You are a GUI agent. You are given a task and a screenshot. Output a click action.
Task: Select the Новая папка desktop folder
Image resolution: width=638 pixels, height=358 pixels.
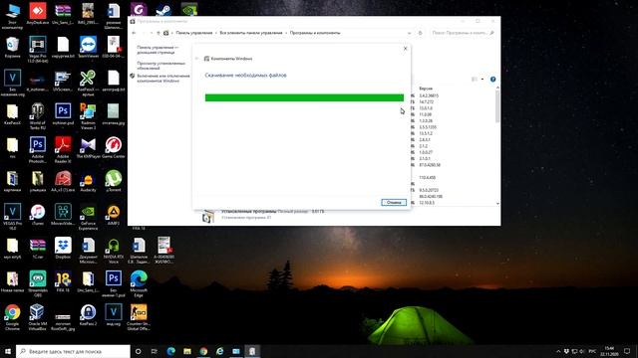(x=12, y=281)
